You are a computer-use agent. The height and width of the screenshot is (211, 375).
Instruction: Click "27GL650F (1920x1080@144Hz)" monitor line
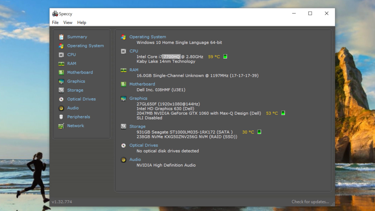(168, 104)
